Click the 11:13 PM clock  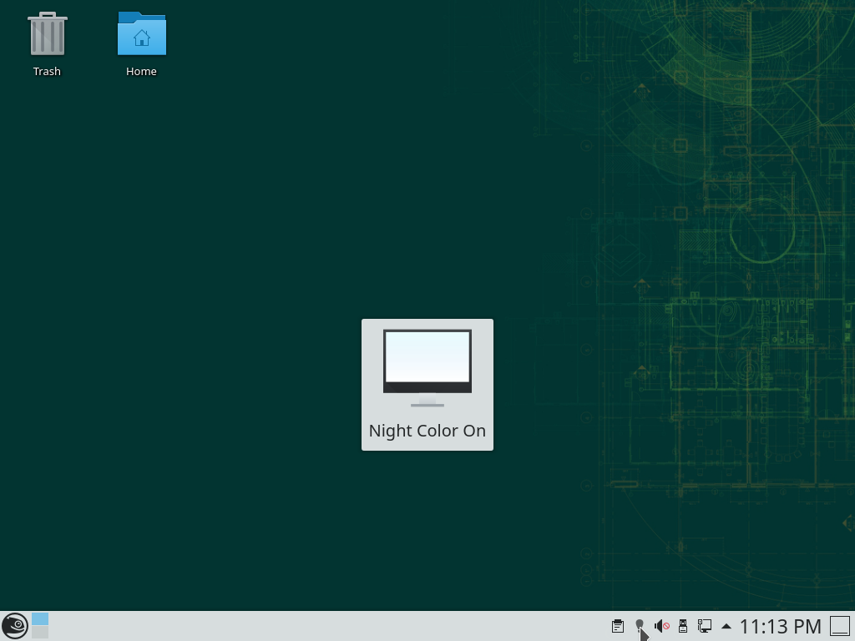(780, 626)
